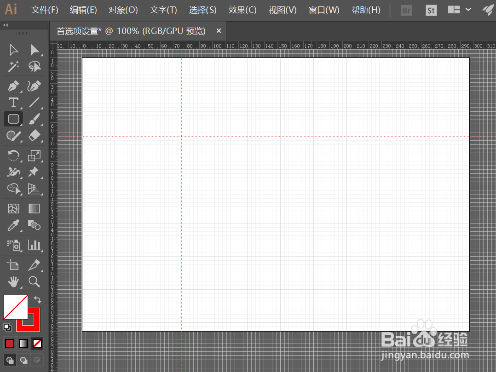Select the Rotate tool
496x372 pixels.
(13, 155)
